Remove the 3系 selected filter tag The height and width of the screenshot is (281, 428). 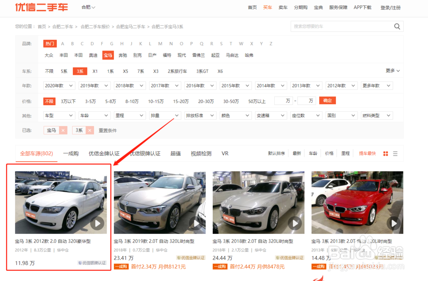tap(89, 130)
